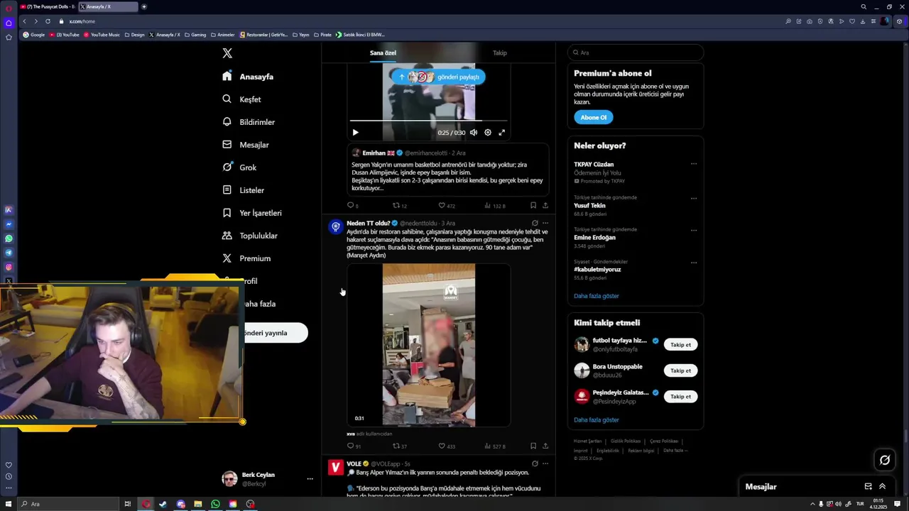Open the browser downloads icon

click(x=863, y=21)
